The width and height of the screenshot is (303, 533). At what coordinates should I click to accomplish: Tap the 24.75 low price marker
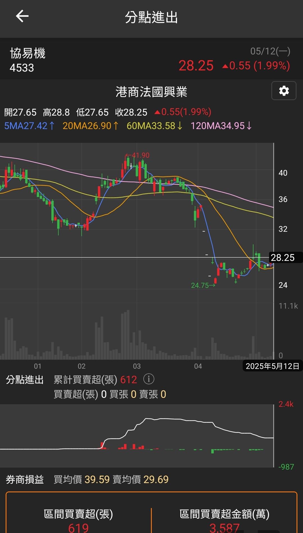click(x=203, y=285)
